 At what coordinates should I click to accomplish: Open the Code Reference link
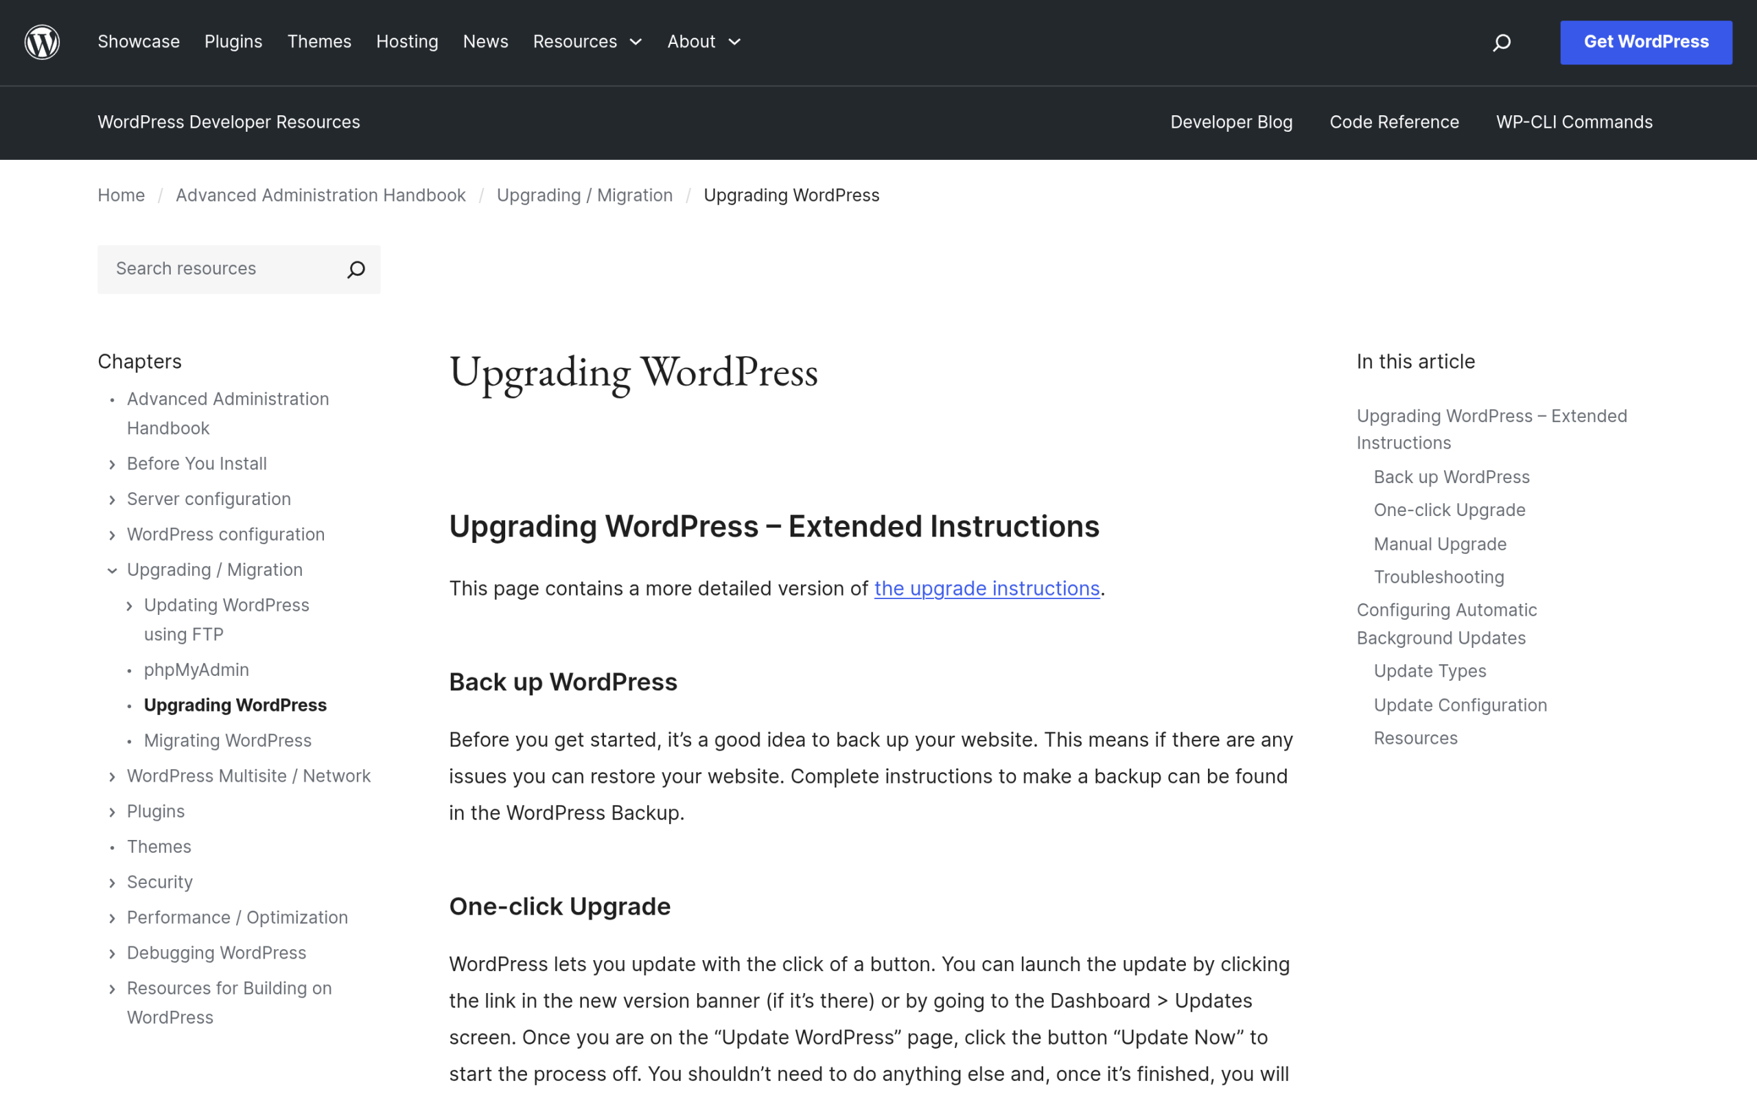point(1394,122)
